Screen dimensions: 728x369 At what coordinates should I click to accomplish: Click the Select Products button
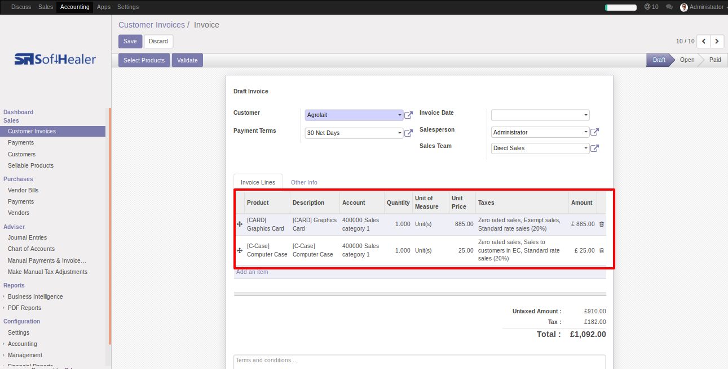[144, 60]
